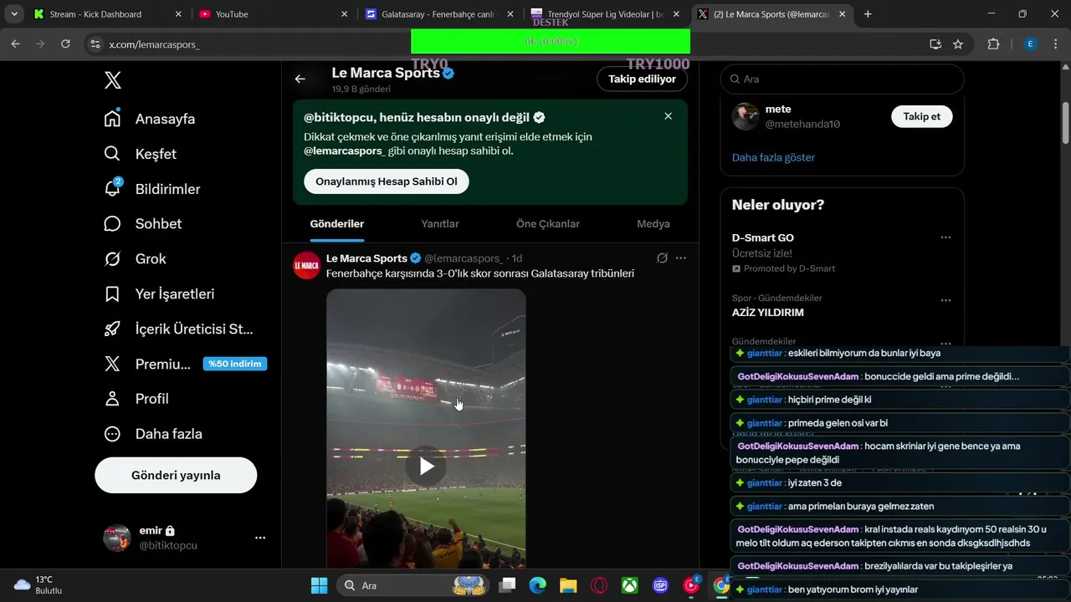
Task: Open a new browser tab
Action: point(868,14)
